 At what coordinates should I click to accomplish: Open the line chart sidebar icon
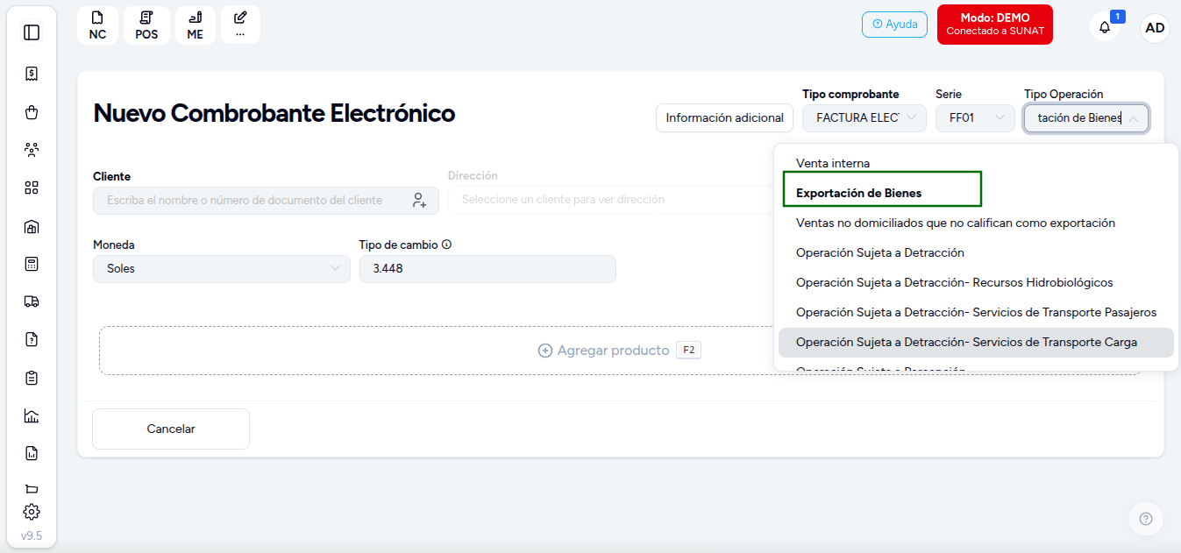click(32, 415)
